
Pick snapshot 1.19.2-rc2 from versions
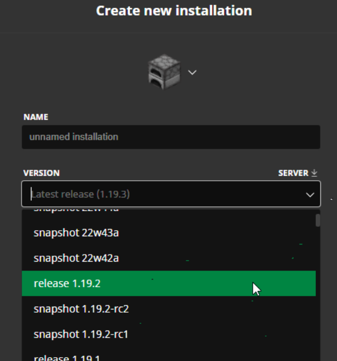tap(168, 309)
